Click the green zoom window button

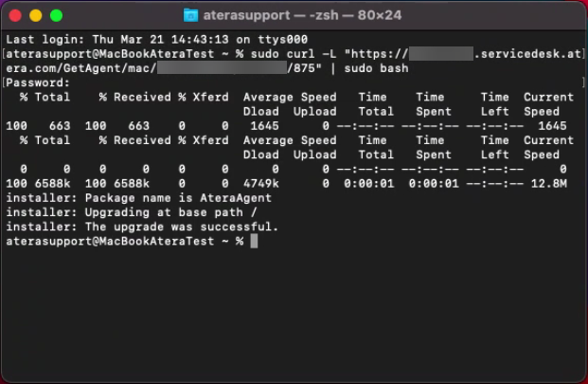(x=56, y=16)
